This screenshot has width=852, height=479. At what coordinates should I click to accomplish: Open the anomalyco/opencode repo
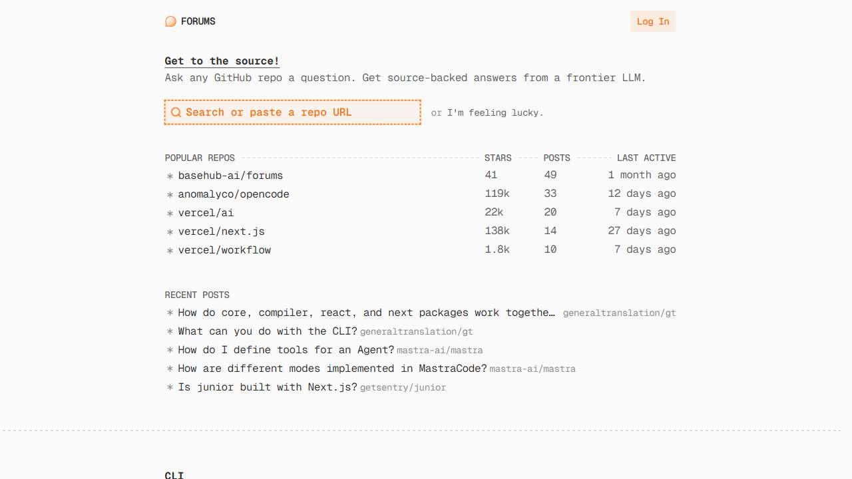234,194
